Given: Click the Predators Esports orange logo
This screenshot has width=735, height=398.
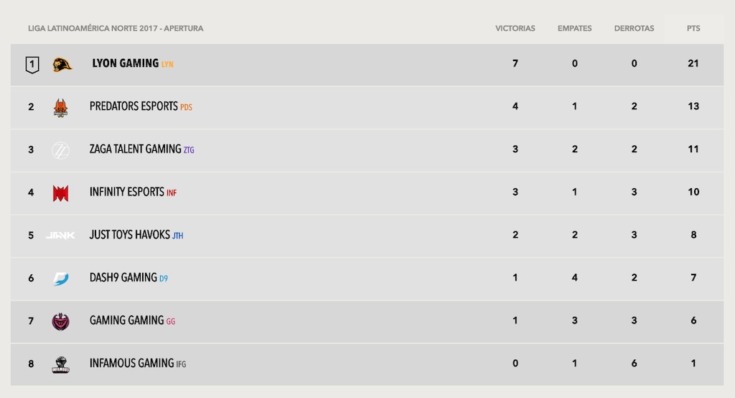Looking at the screenshot, I should (x=60, y=108).
